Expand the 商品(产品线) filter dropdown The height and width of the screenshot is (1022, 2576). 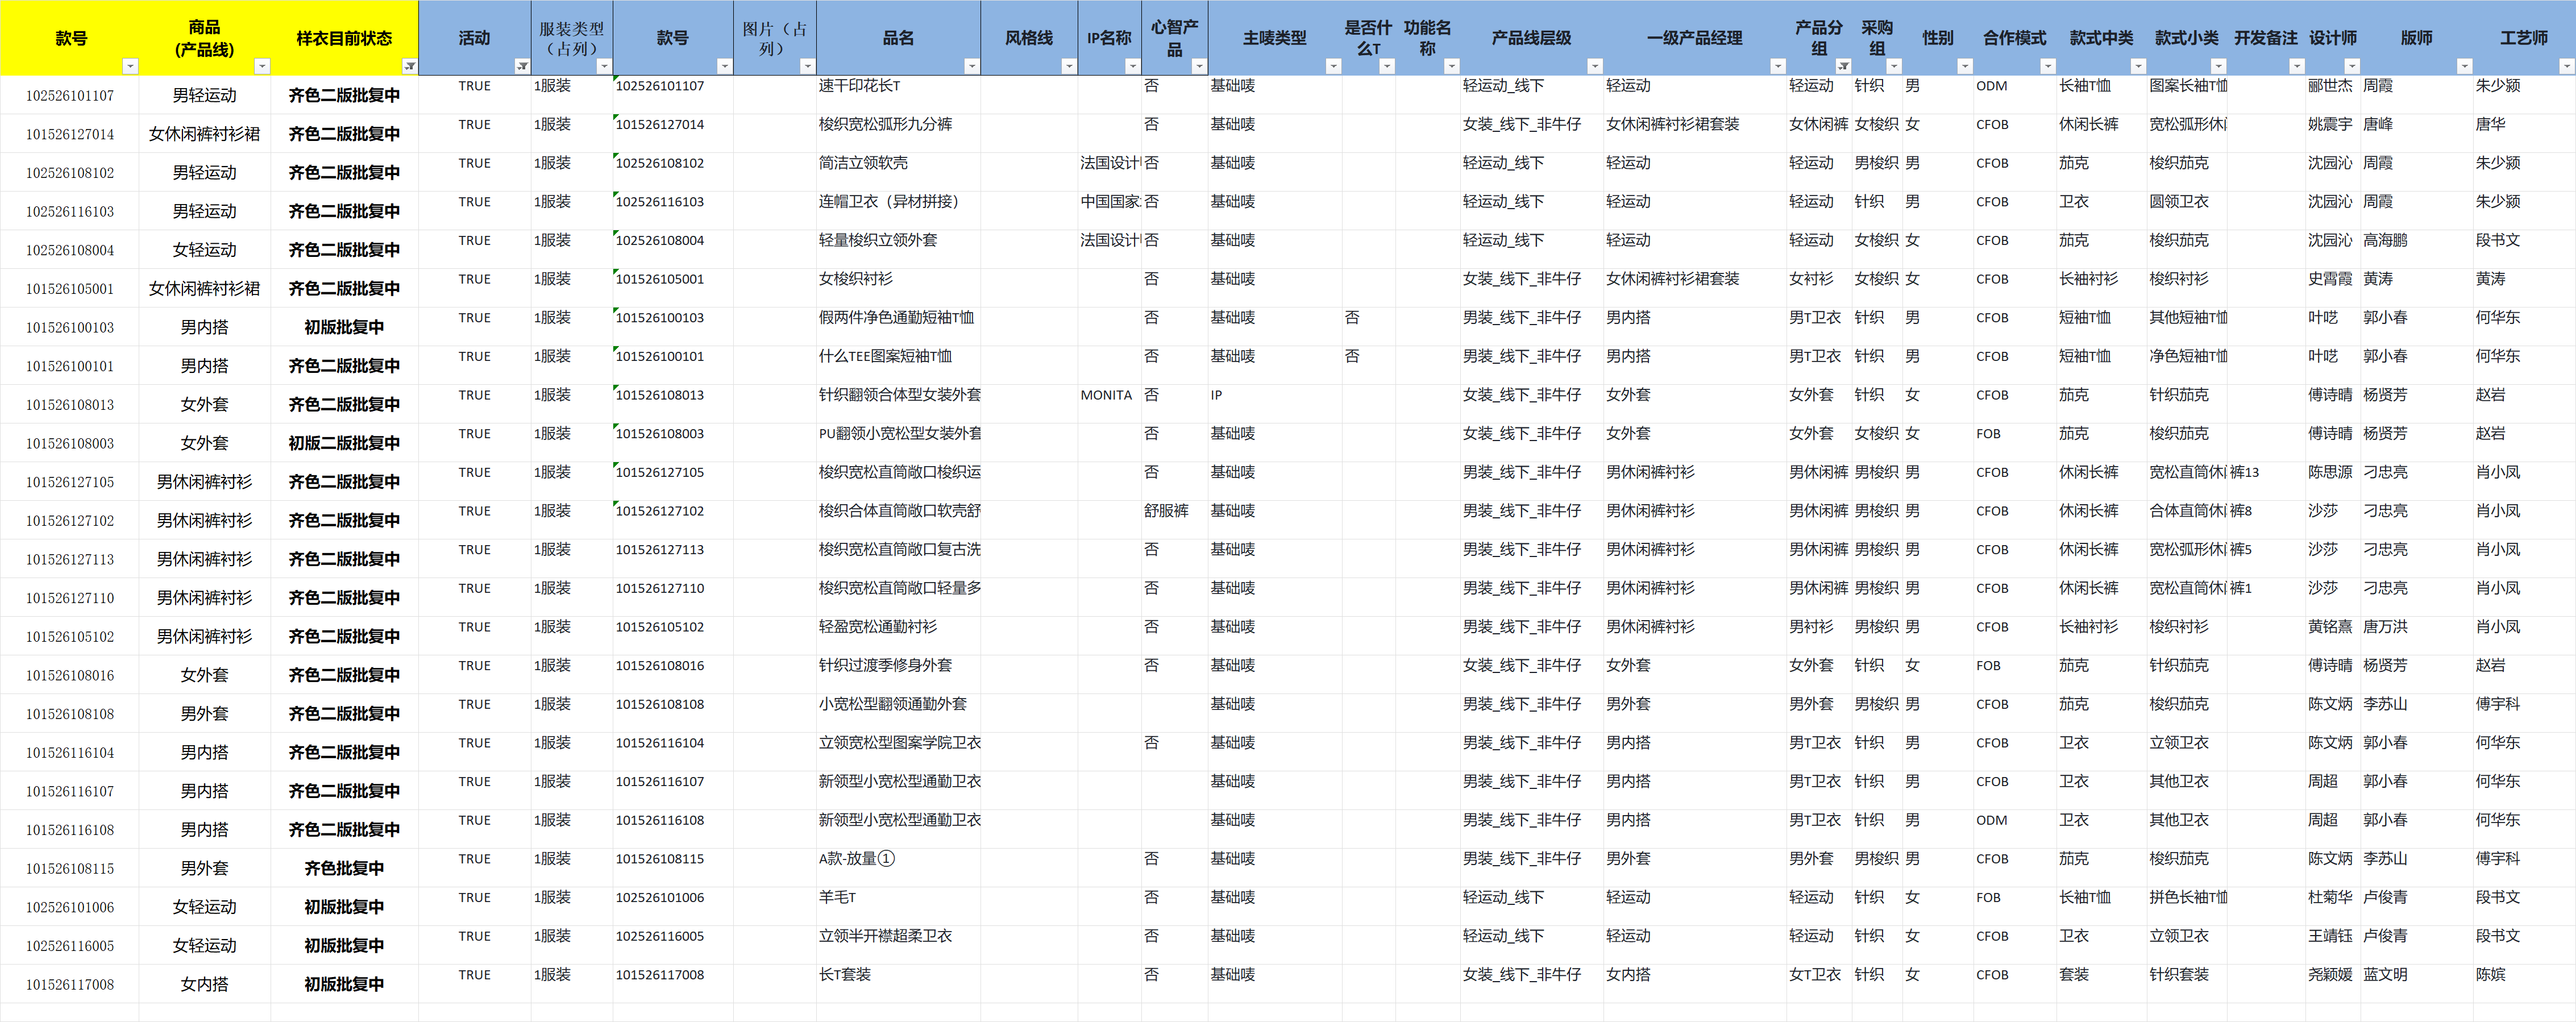[262, 66]
